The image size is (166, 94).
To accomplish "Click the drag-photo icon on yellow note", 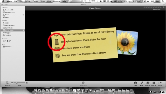I will [58, 56].
